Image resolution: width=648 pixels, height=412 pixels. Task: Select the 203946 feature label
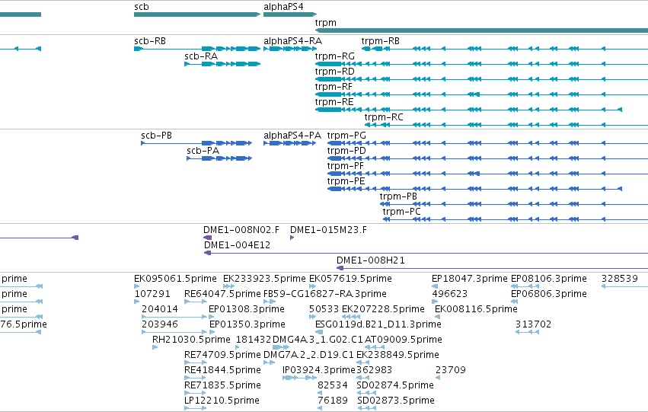[160, 325]
